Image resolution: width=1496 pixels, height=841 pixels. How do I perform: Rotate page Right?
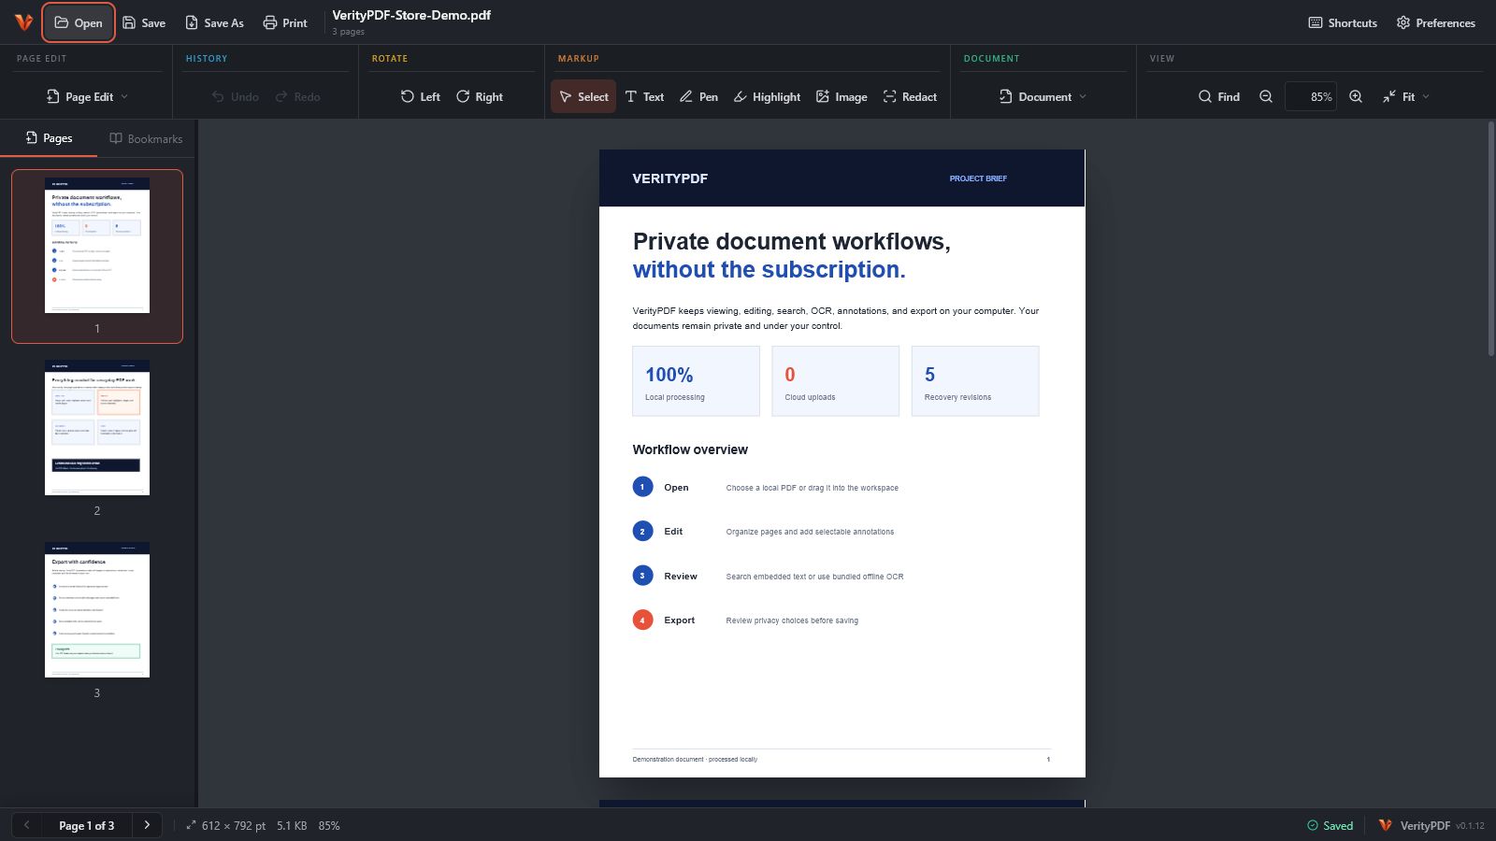tap(480, 96)
